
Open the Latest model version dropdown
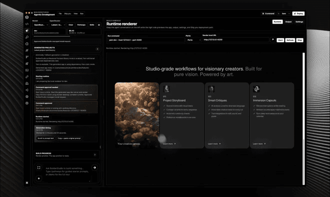pos(58,25)
